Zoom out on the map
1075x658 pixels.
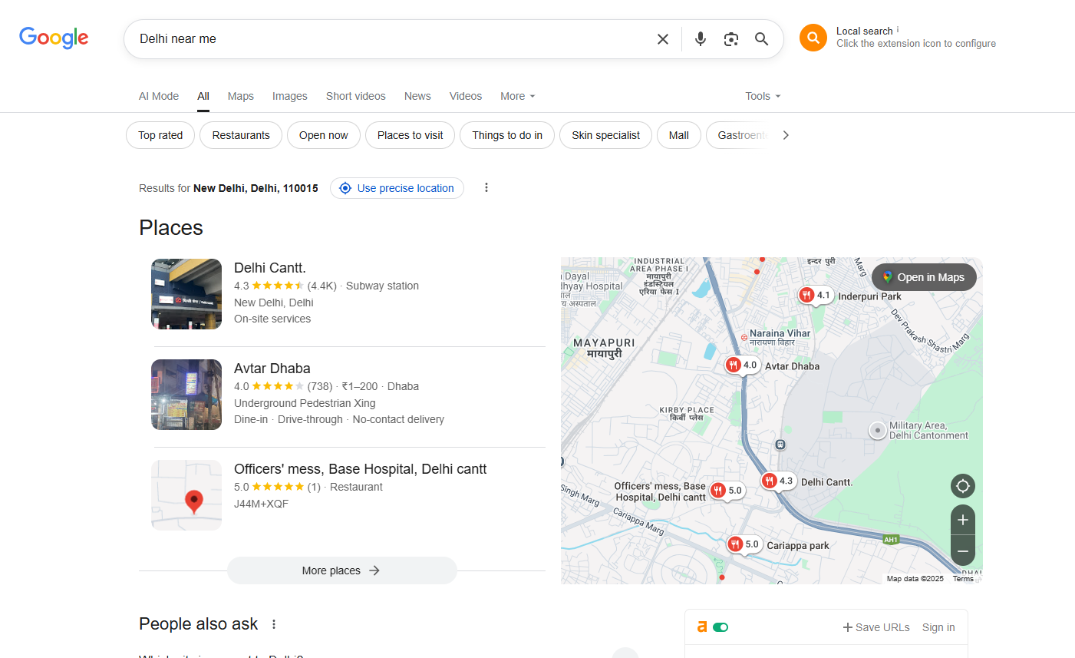tap(963, 551)
